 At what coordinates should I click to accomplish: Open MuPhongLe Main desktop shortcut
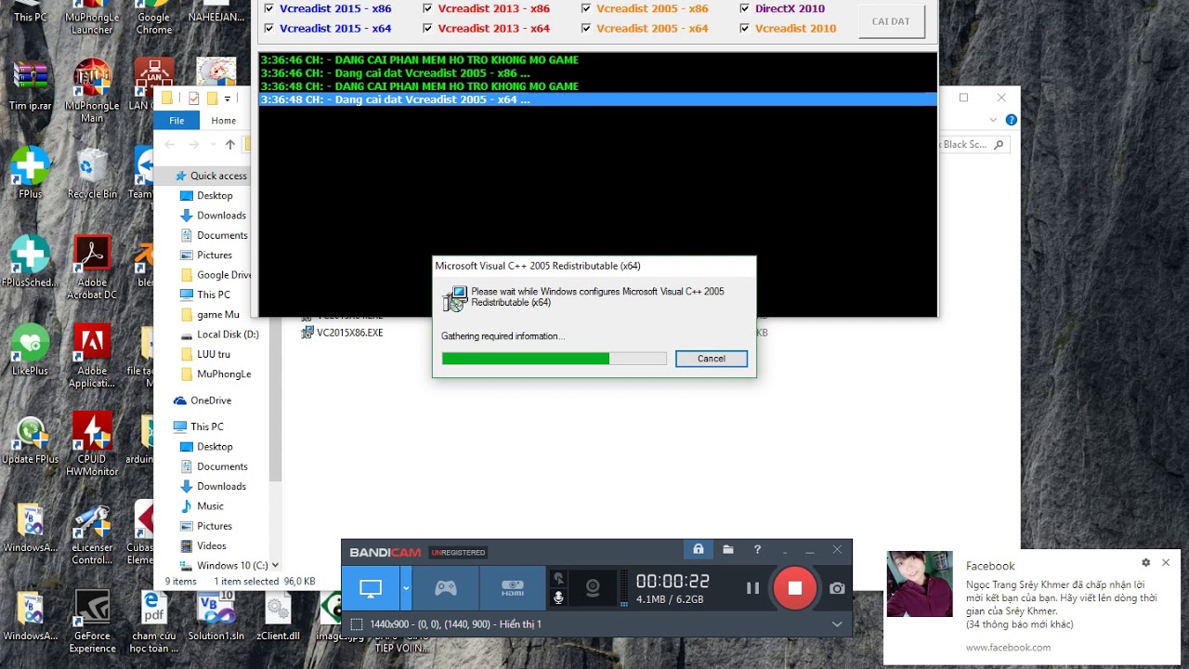[92, 91]
